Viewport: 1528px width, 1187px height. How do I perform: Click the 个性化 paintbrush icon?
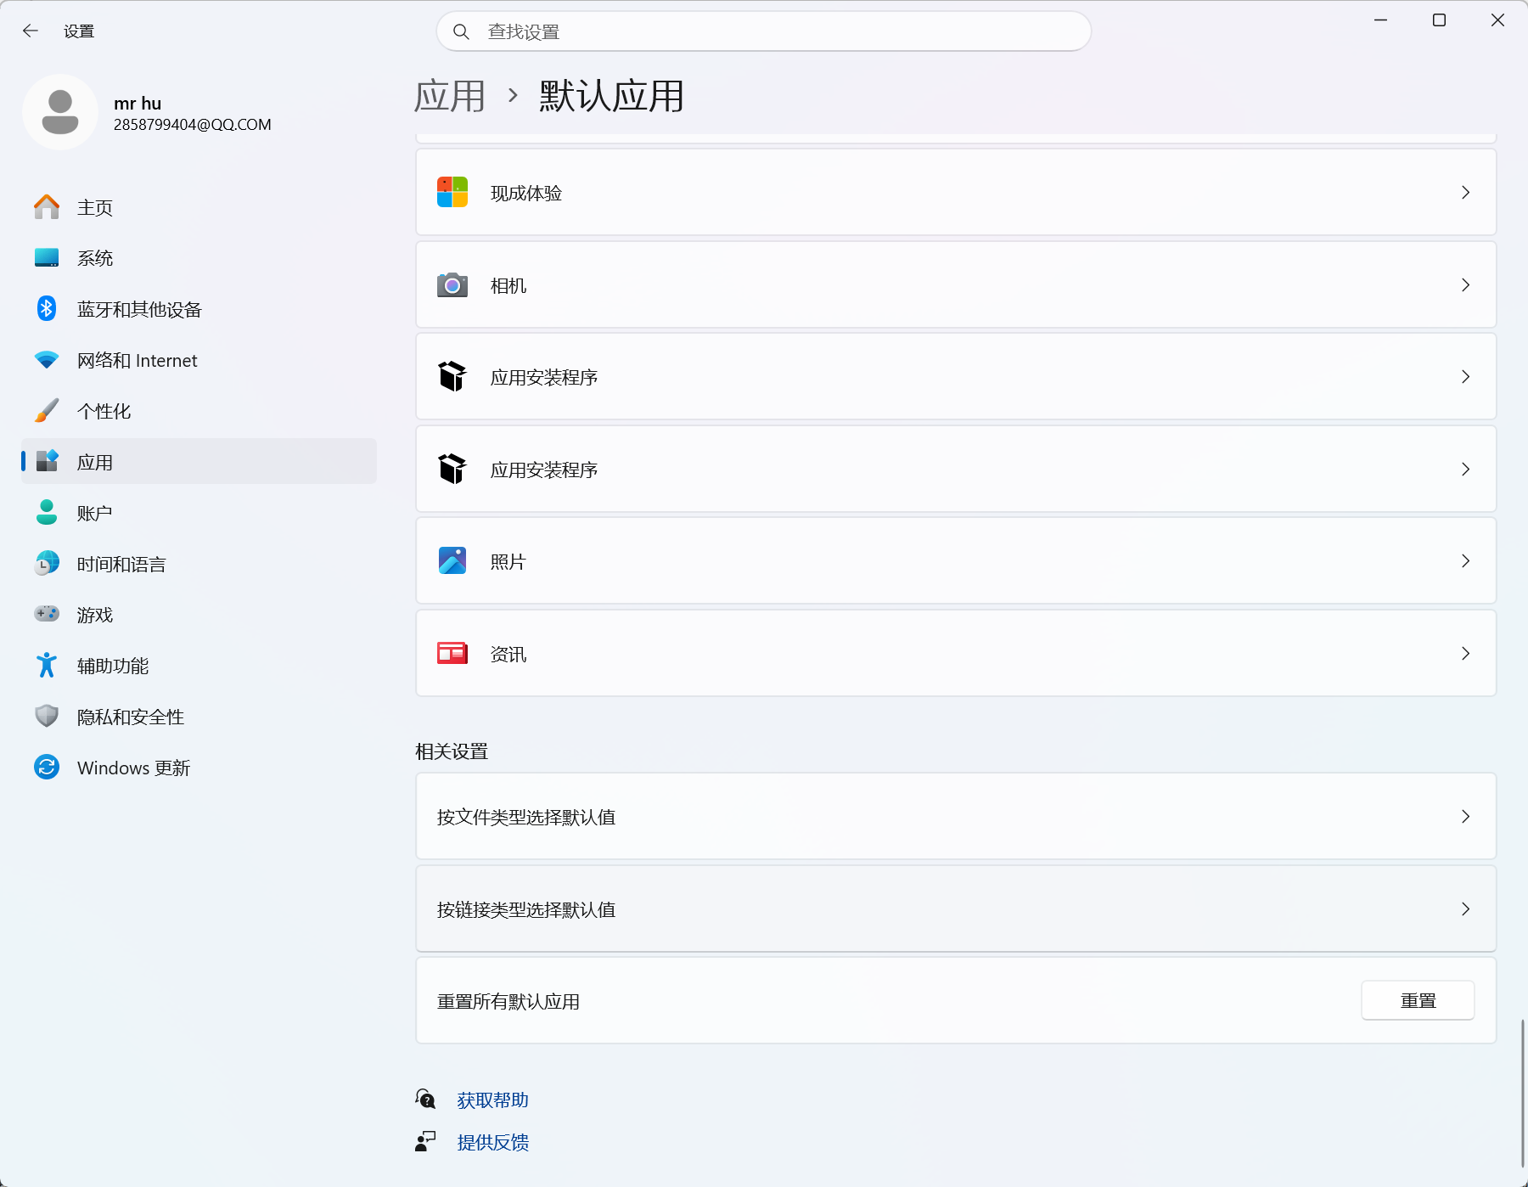[47, 411]
